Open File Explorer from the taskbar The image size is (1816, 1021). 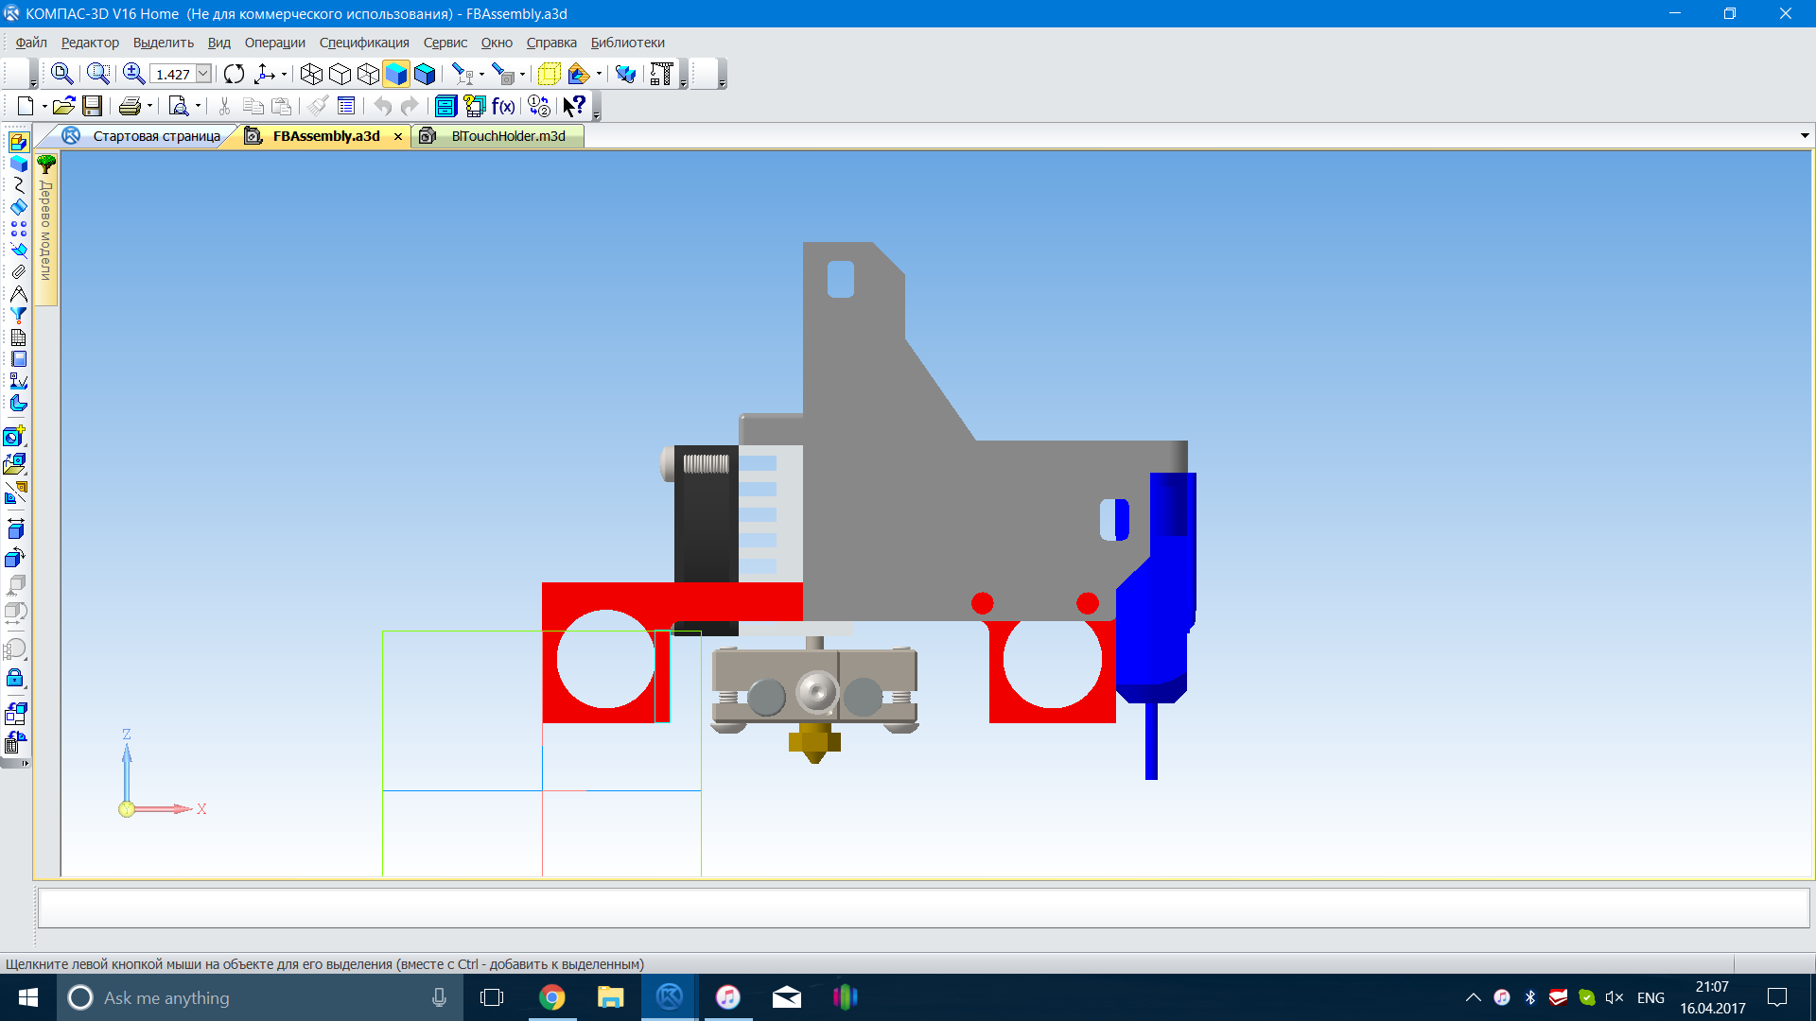pyautogui.click(x=610, y=997)
